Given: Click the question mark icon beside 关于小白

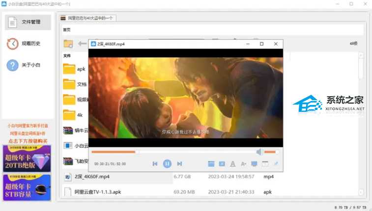Looking at the screenshot, I should (x=12, y=65).
